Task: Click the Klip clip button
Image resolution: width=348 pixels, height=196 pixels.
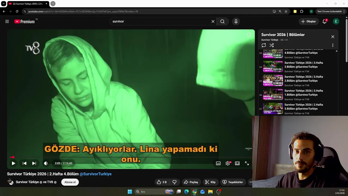Action: point(210,182)
